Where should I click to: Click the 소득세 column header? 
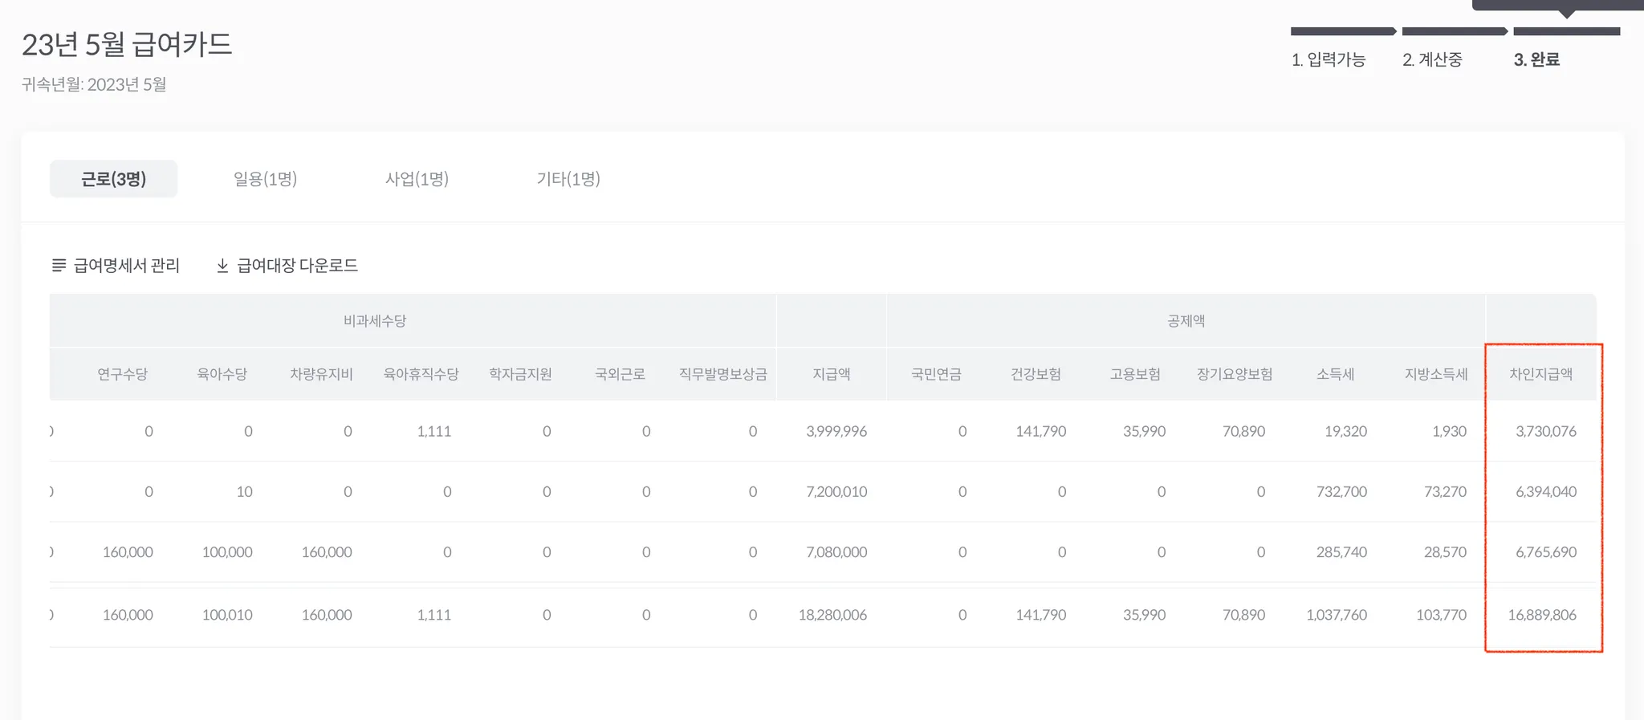tap(1335, 374)
